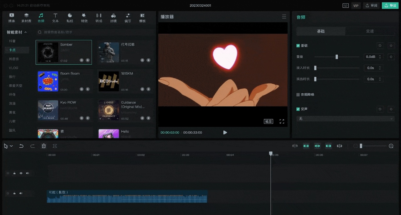Switch to the 变速 speed tab
The width and height of the screenshot is (401, 215).
click(x=370, y=31)
